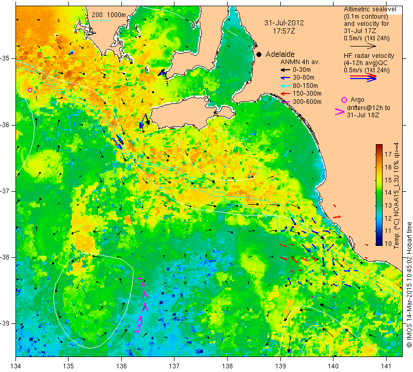Click the Adelaide city black dot marker

(259, 54)
